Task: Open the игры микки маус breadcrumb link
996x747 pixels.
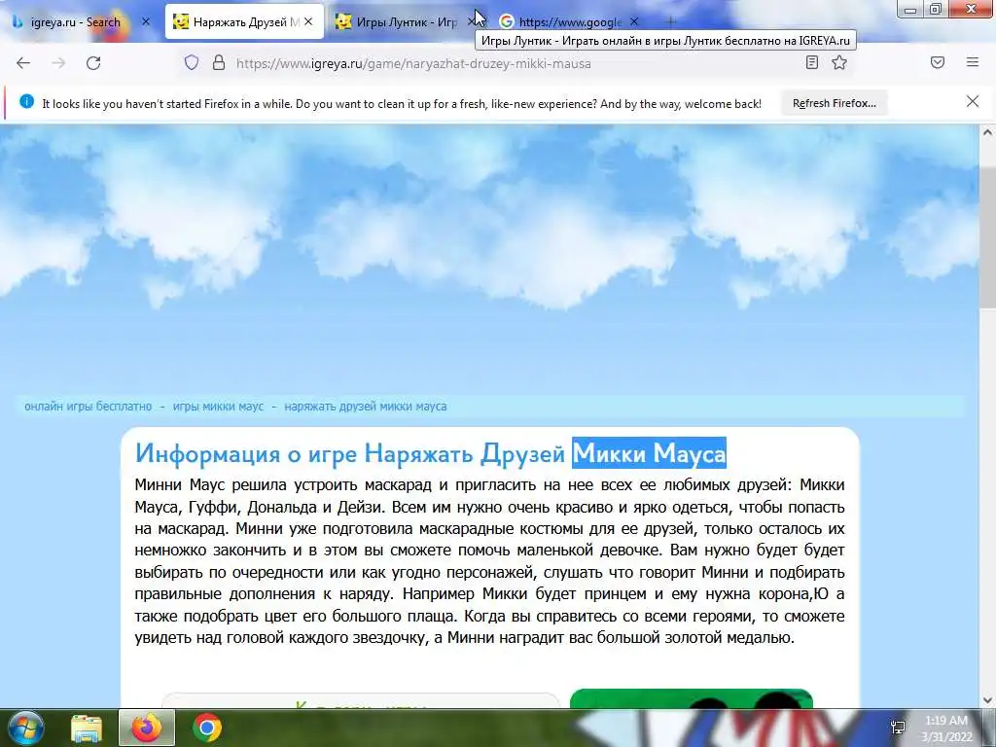Action: (x=218, y=407)
